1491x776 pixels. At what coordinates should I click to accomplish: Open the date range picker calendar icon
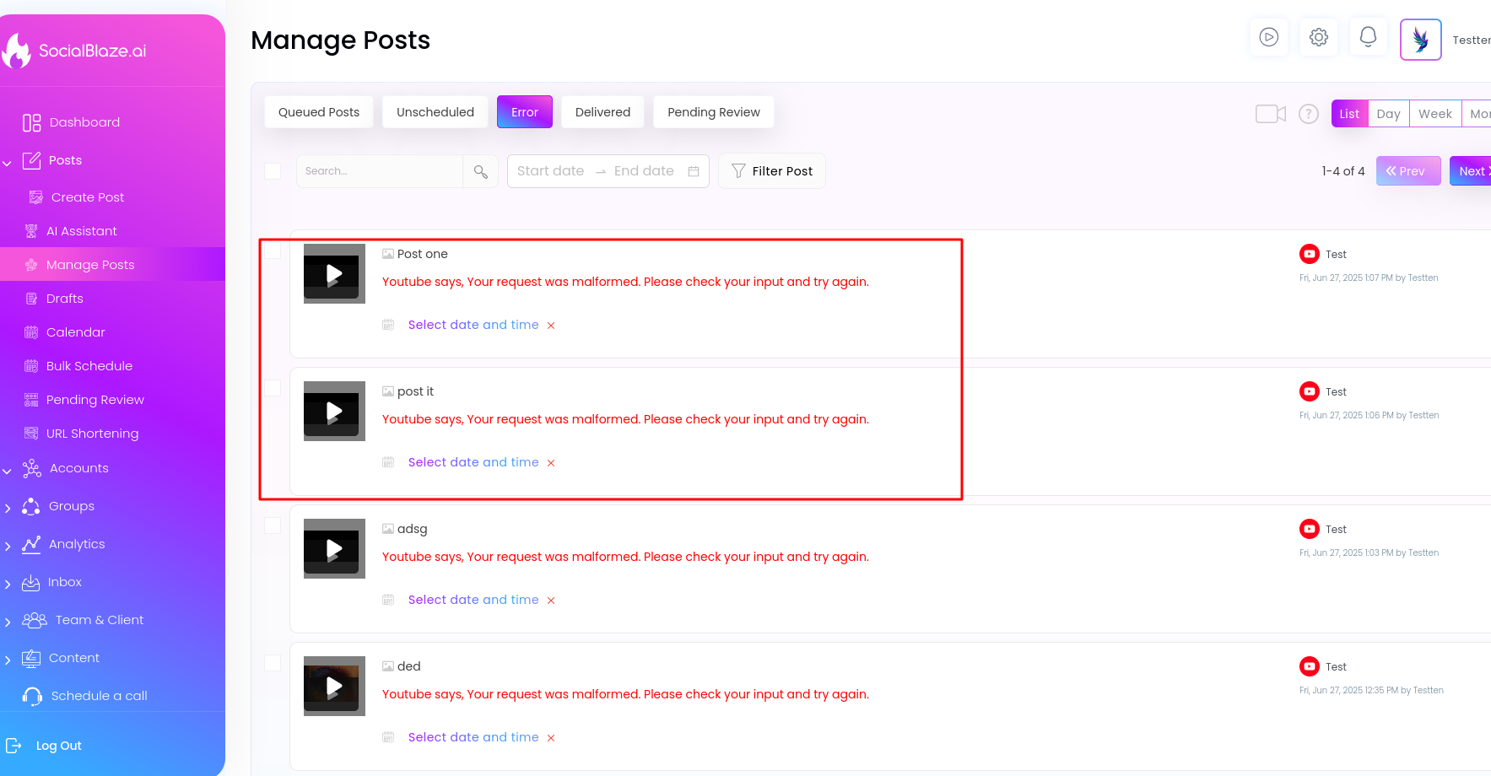(x=694, y=171)
